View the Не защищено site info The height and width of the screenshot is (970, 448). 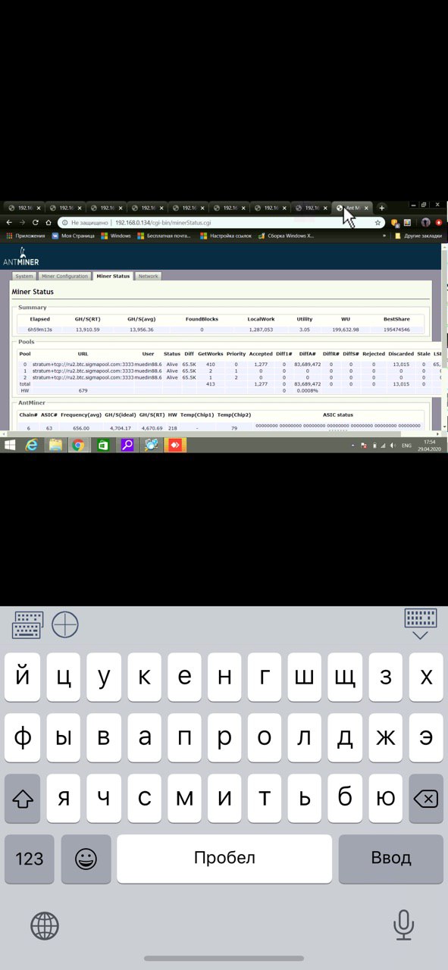(86, 223)
